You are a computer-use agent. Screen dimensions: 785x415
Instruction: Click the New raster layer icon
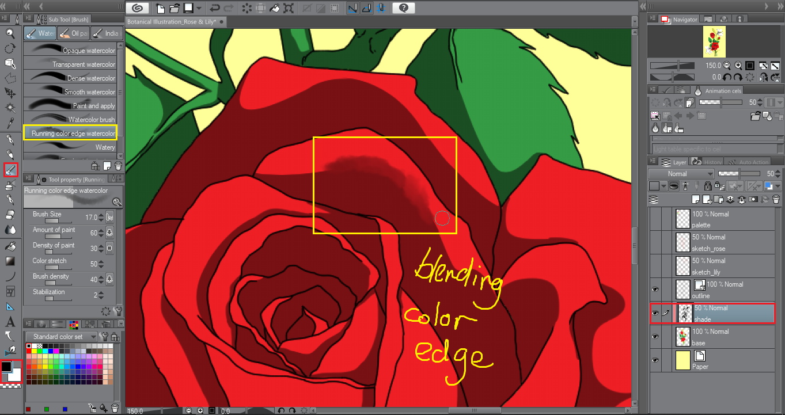[x=696, y=200]
